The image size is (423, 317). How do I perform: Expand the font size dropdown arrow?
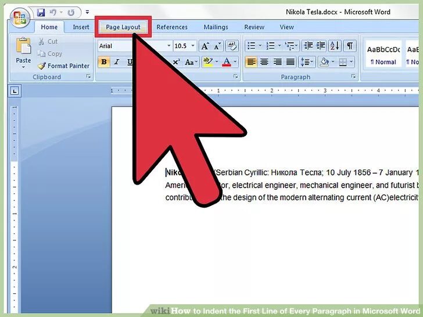coord(193,46)
